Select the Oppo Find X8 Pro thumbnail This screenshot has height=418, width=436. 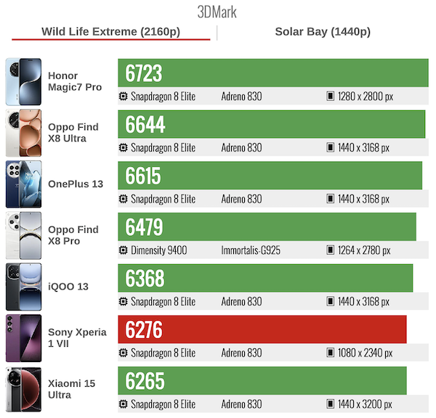click(x=23, y=235)
